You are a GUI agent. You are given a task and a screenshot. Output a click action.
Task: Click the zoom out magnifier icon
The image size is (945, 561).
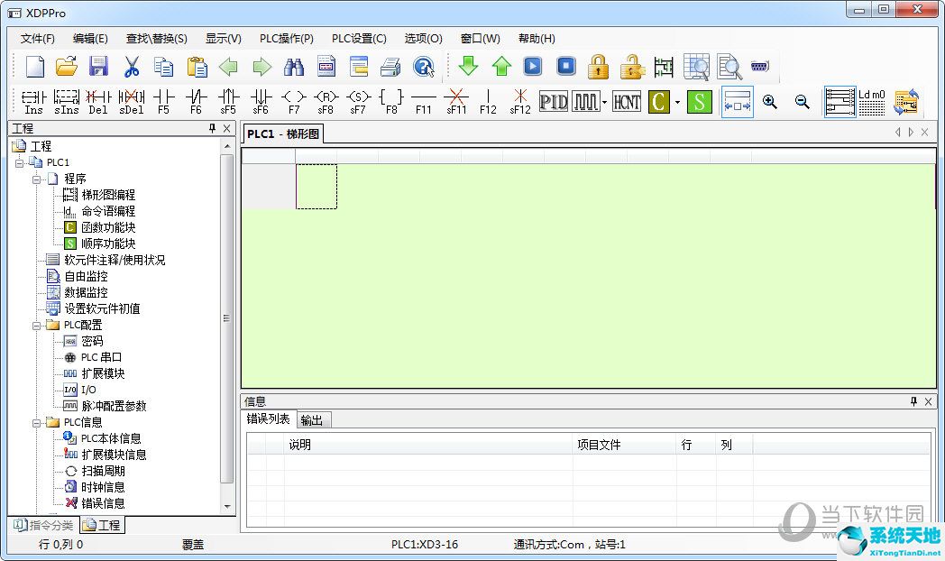(x=803, y=101)
